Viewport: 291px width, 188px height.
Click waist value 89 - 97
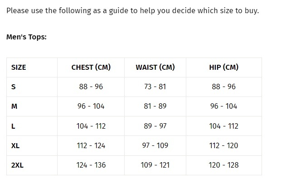(x=155, y=126)
